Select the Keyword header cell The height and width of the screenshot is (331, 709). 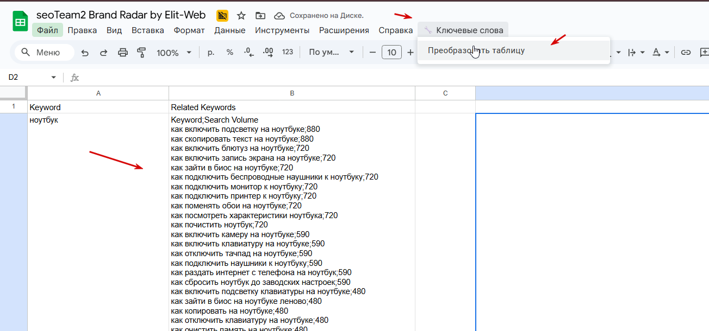98,107
